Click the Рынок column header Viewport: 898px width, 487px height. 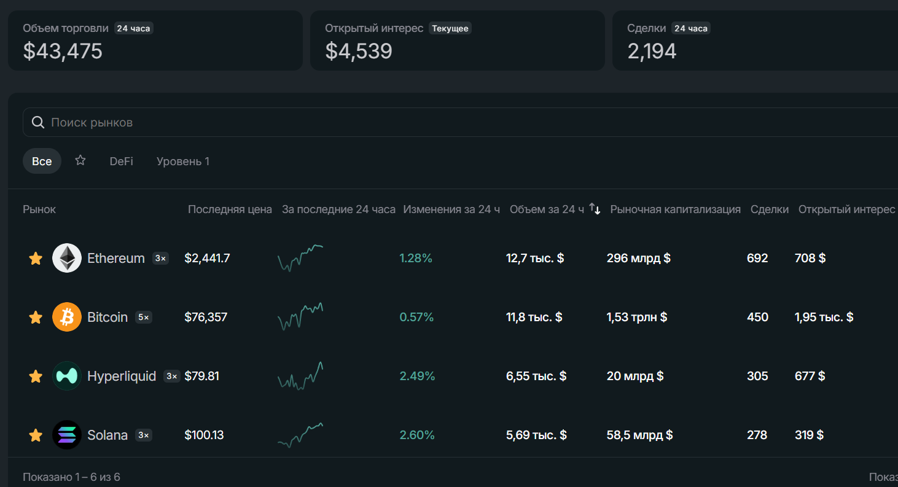click(39, 209)
